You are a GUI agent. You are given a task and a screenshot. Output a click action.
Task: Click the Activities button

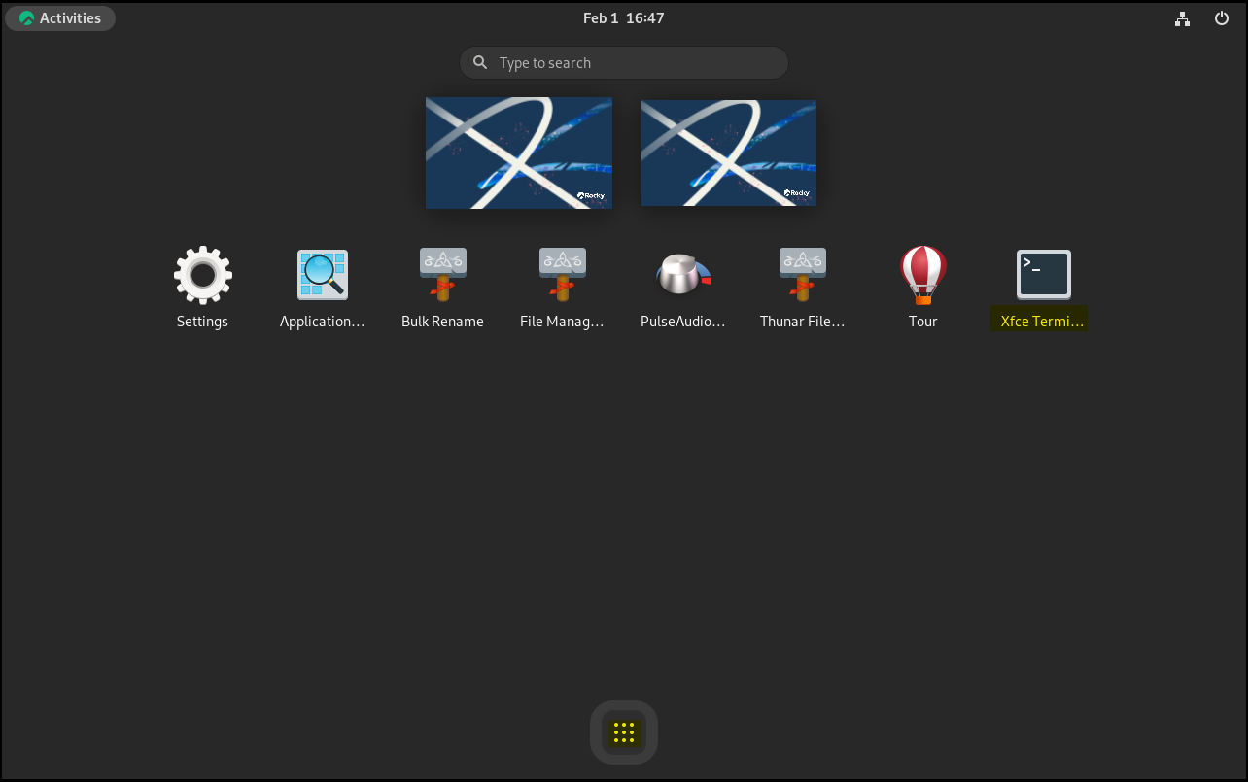pos(60,17)
